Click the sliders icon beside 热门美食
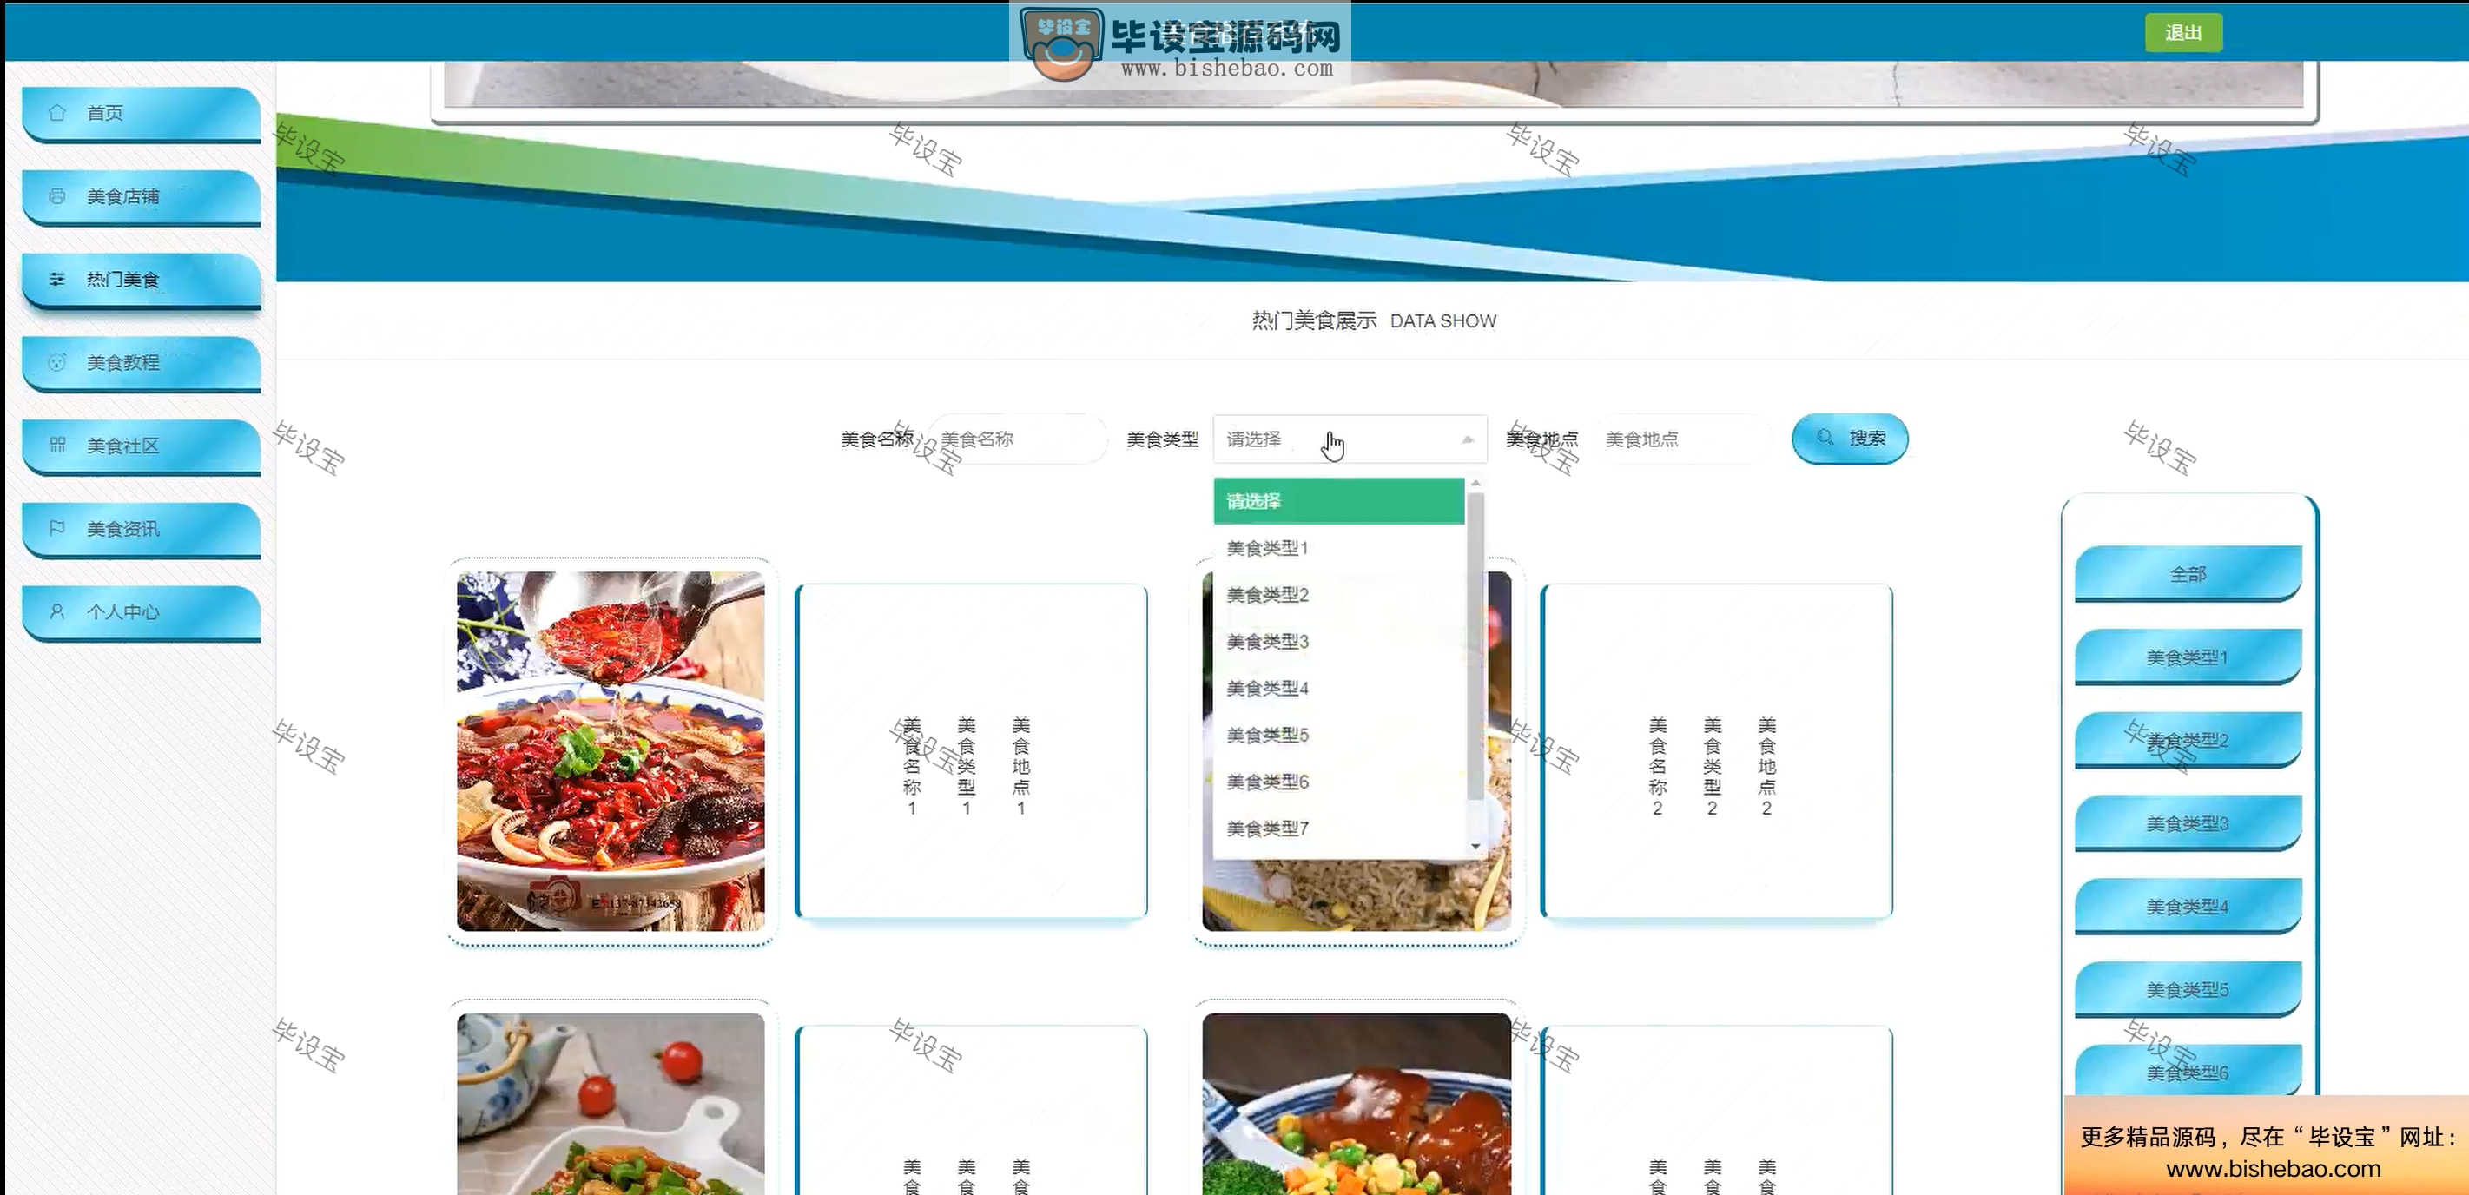This screenshot has height=1195, width=2469. coord(56,279)
